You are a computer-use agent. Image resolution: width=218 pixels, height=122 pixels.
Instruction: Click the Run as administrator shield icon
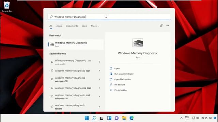pos(111,74)
